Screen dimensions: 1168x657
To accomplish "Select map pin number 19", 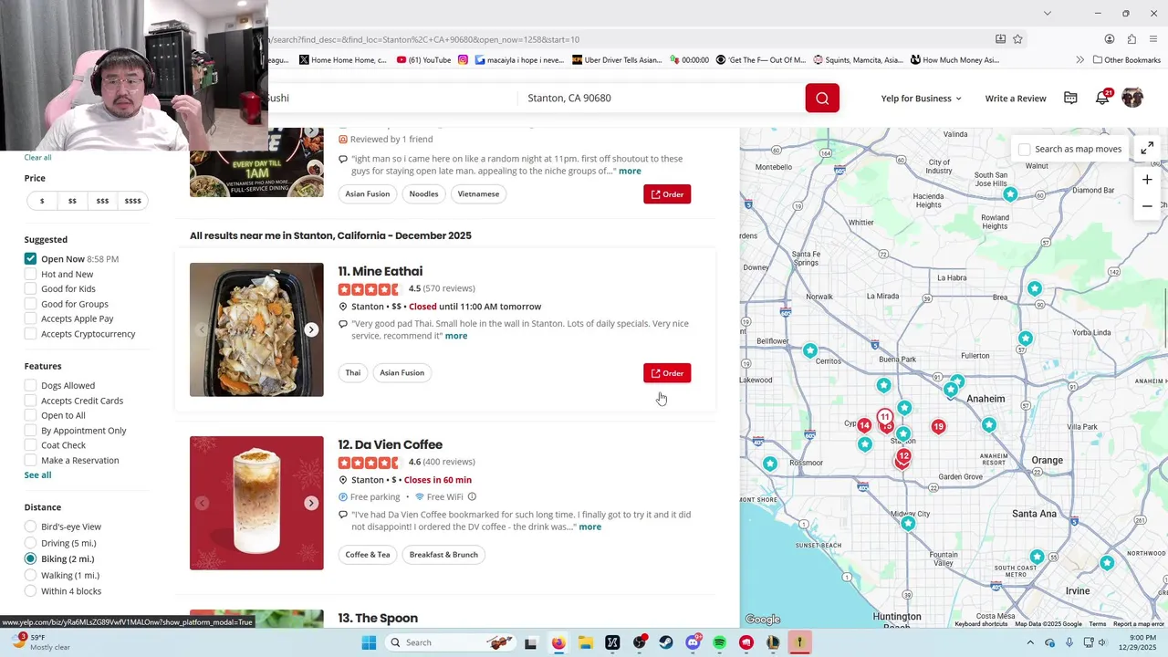I will pos(938,426).
